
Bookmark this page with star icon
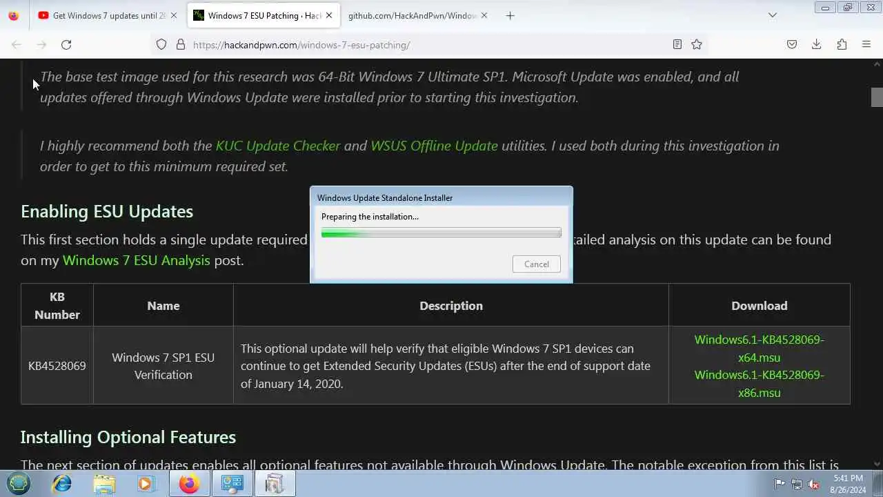(697, 45)
